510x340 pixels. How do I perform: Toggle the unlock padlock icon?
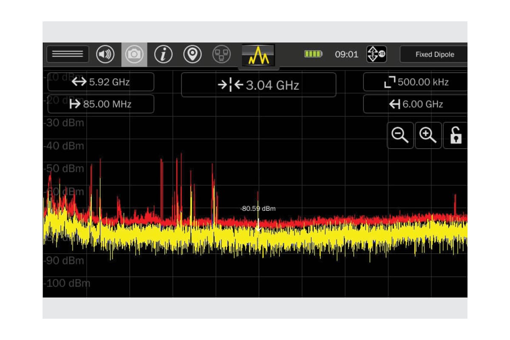tap(455, 136)
